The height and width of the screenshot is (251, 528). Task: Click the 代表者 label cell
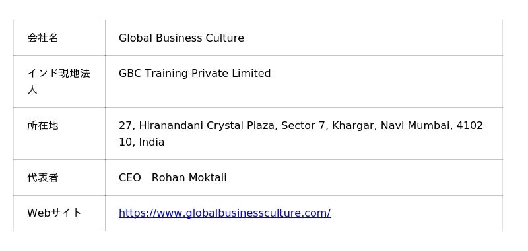pos(59,177)
